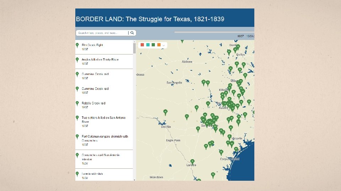Click pin icon beside Laredo skirmish
Image resolution: width=341 pixels, height=191 pixels.
(77, 174)
